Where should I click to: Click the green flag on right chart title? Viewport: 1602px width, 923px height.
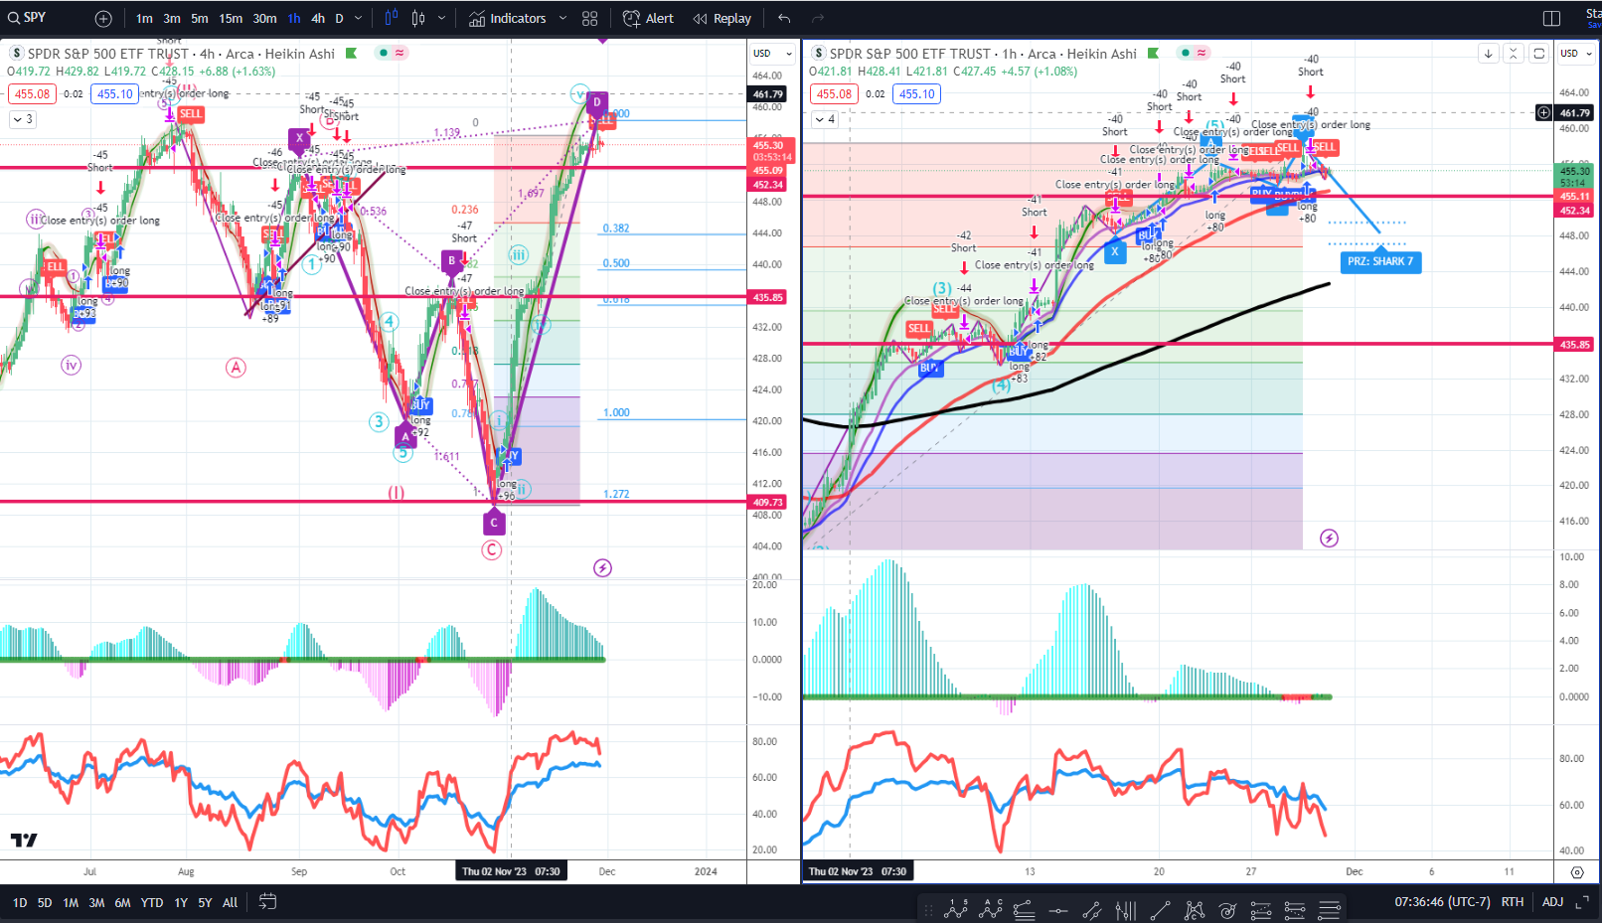[x=1153, y=54]
